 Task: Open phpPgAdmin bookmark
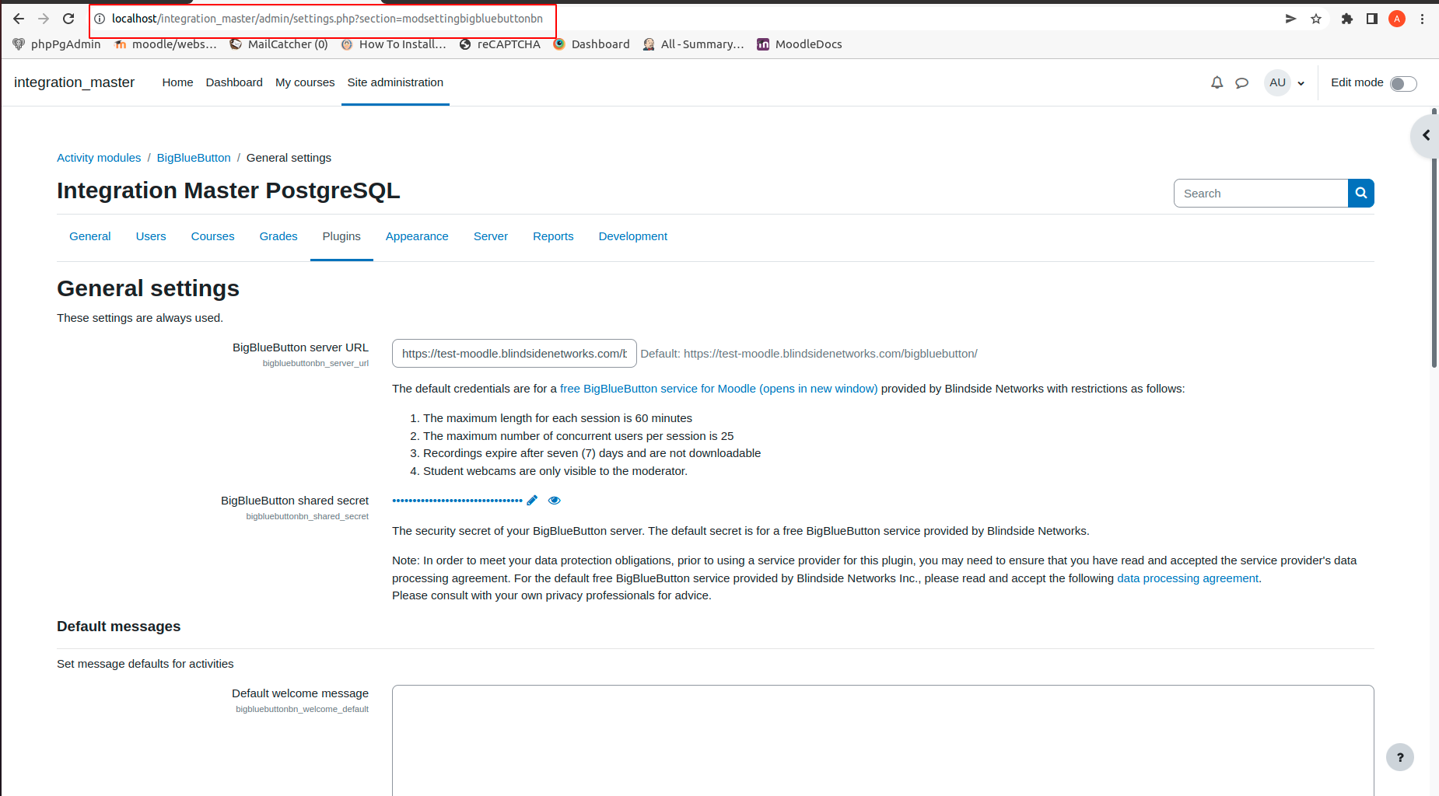click(57, 44)
